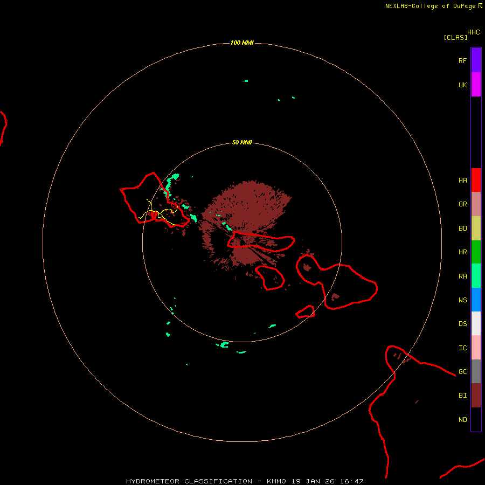Click the UK legend label

pyautogui.click(x=462, y=85)
